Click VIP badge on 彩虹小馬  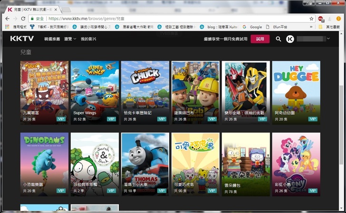pos(313,191)
